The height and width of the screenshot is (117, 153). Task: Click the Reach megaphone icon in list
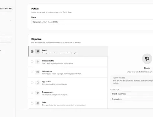point(38,51)
